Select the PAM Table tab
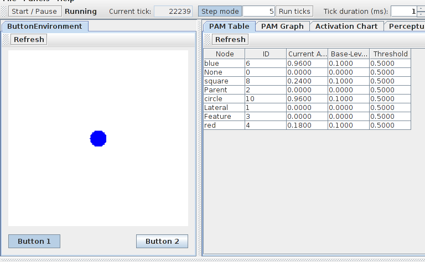The height and width of the screenshot is (262, 425). [229, 26]
